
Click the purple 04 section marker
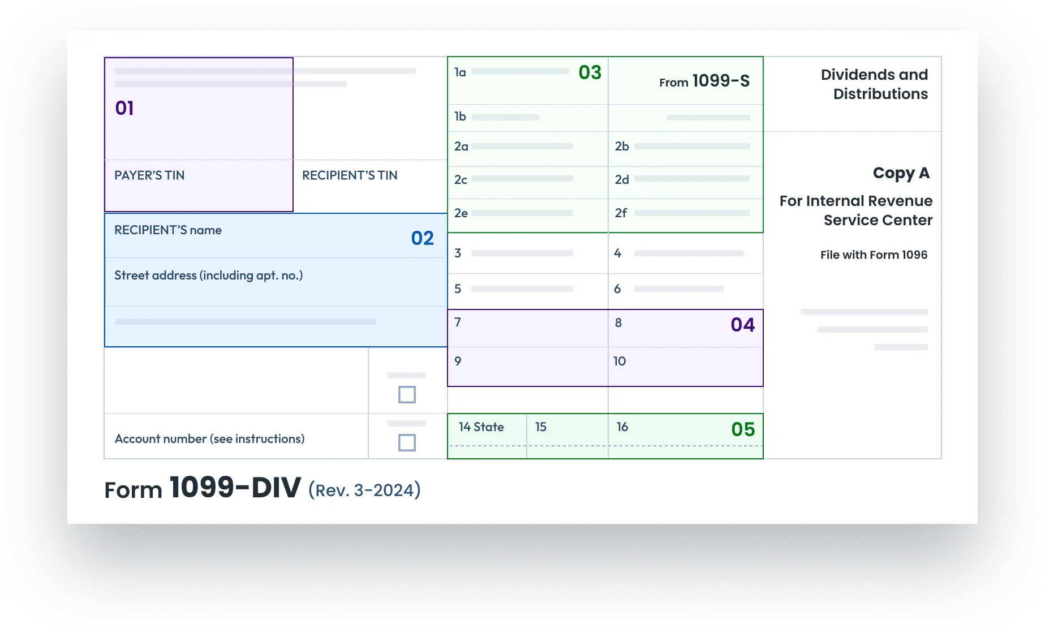coord(742,325)
